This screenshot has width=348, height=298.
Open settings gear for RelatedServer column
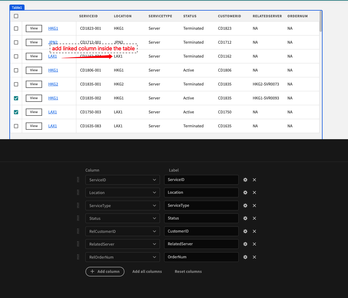pos(245,244)
